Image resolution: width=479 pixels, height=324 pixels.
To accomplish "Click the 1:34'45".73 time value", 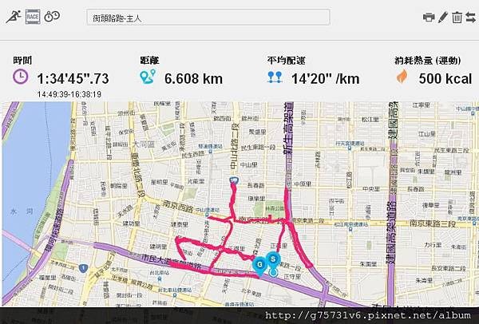I will (73, 79).
